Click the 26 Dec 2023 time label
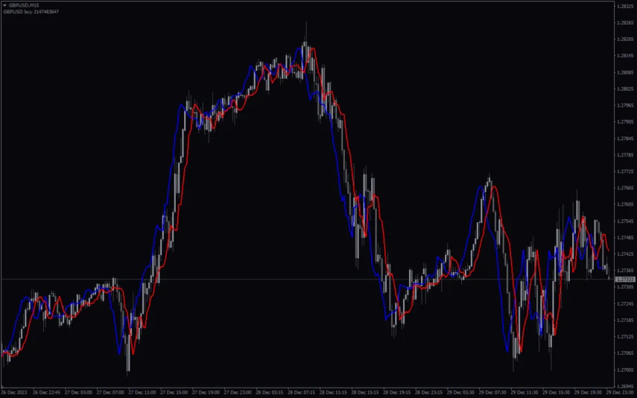Image resolution: width=637 pixels, height=398 pixels. click(13, 392)
